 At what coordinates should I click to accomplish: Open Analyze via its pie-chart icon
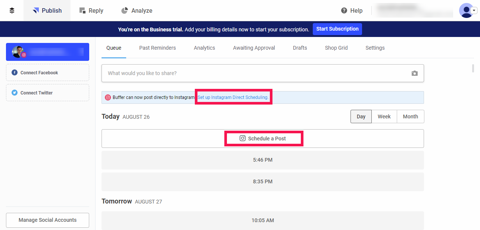(124, 10)
